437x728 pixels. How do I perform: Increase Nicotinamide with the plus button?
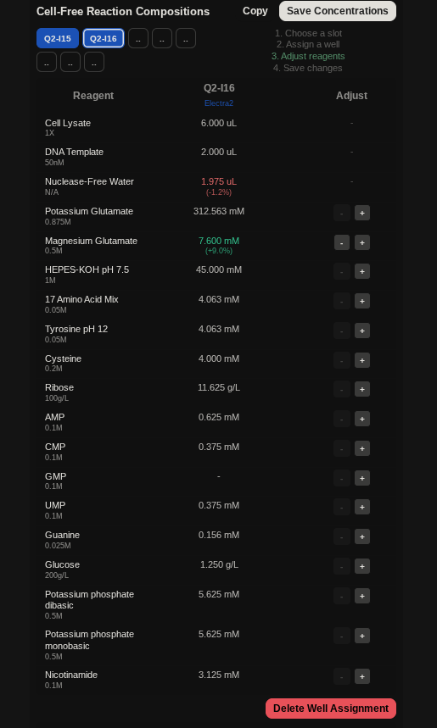362,676
